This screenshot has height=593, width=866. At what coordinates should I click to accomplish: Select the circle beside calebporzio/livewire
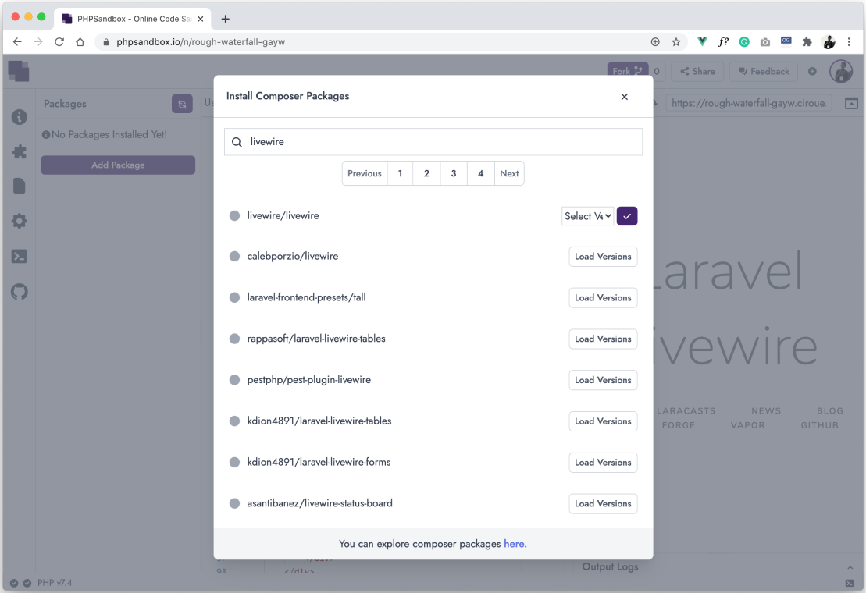pyautogui.click(x=234, y=256)
